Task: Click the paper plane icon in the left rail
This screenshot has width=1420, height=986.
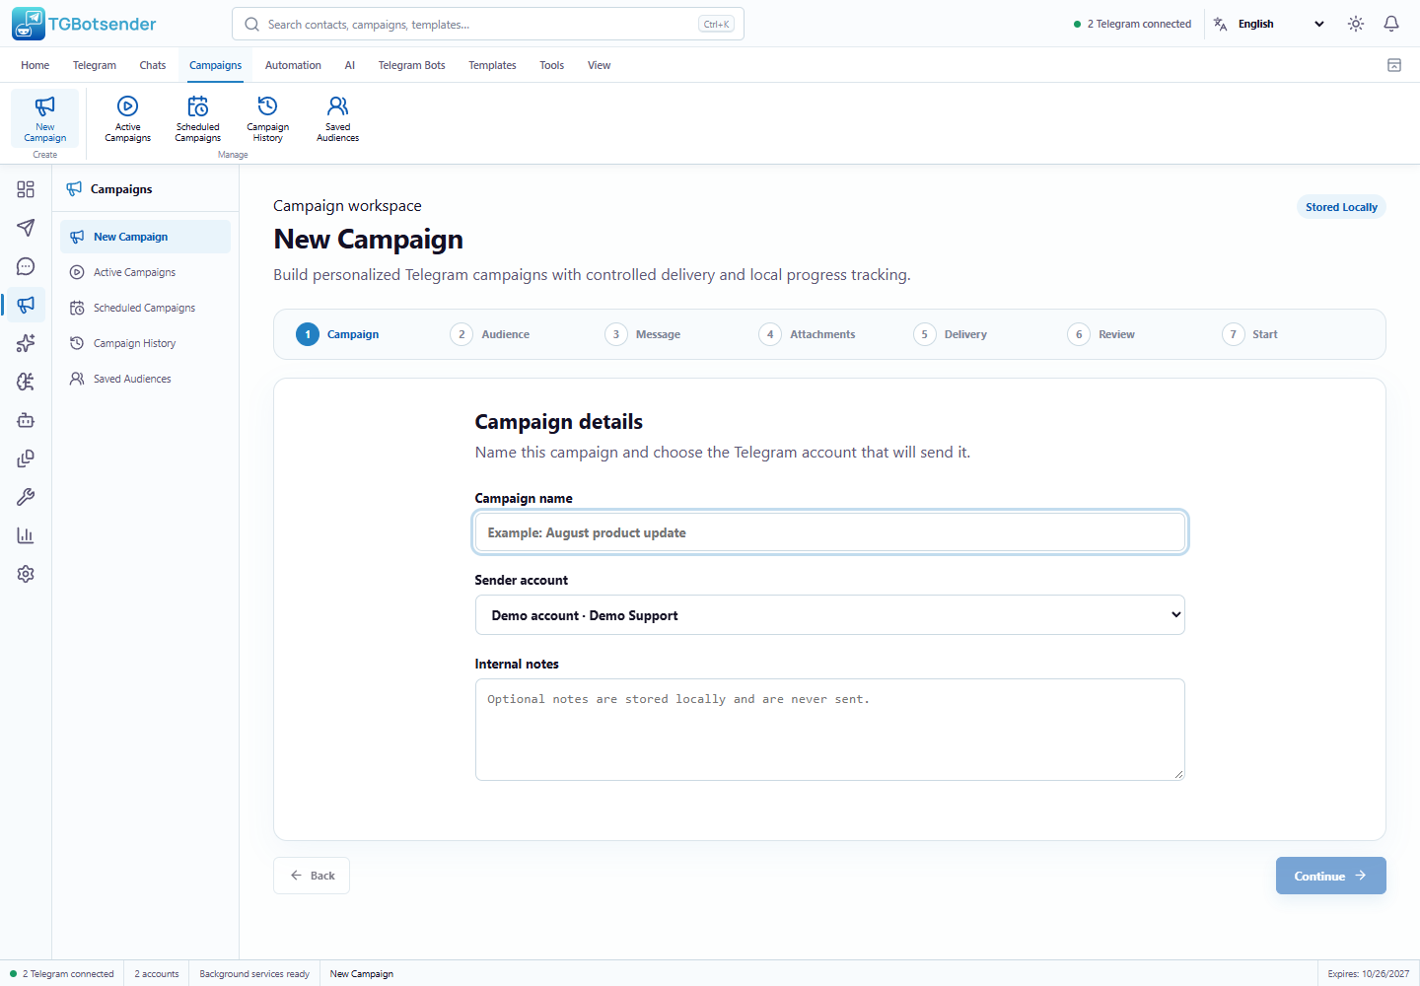Action: [x=26, y=228]
